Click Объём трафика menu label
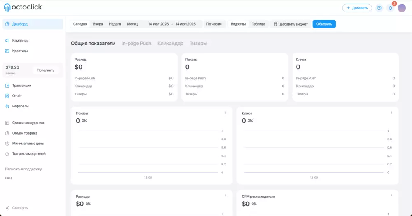 [x=25, y=133]
